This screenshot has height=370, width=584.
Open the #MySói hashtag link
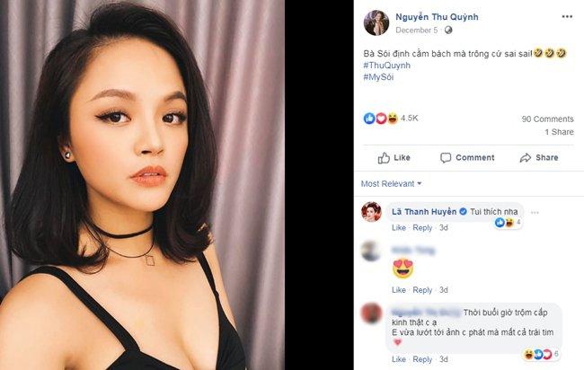tap(379, 77)
